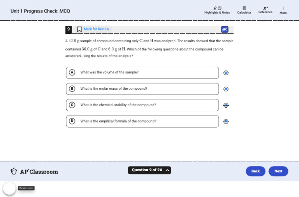Open the More options menu
The height and width of the screenshot is (197, 299).
pyautogui.click(x=283, y=10)
